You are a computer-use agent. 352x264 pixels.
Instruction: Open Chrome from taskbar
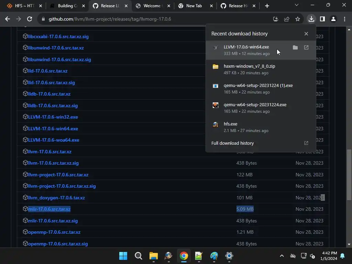[184, 256]
